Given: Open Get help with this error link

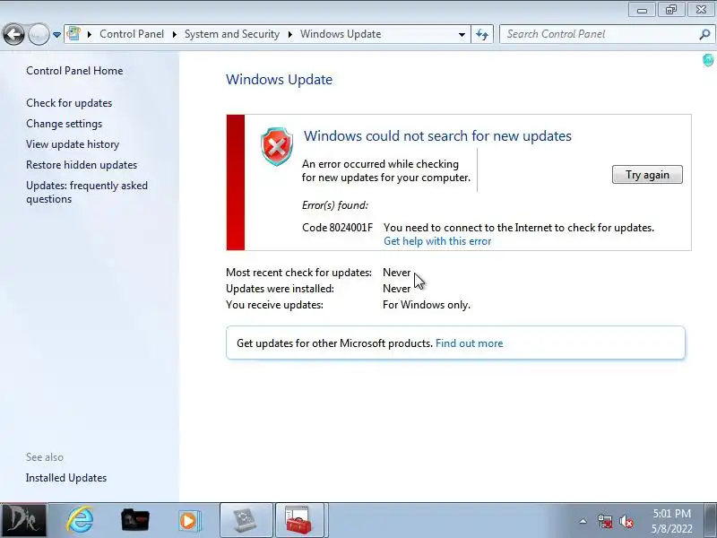Looking at the screenshot, I should pyautogui.click(x=437, y=241).
